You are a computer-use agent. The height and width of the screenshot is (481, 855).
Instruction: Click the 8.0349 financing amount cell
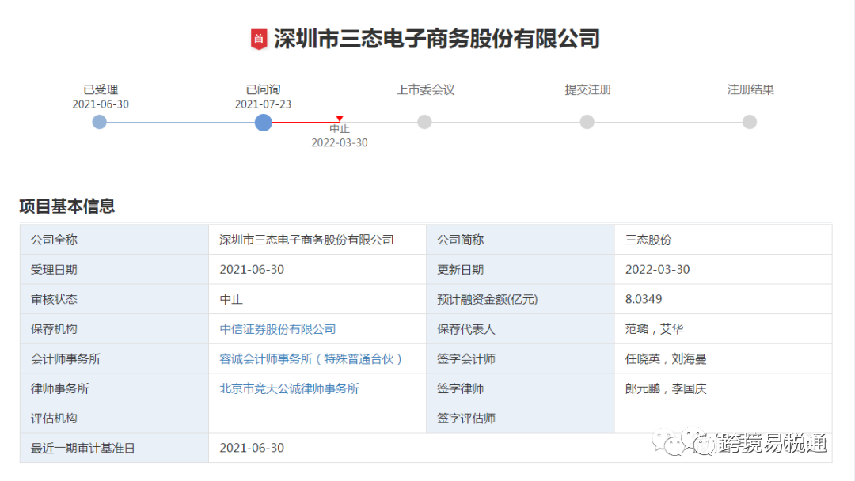pos(723,299)
